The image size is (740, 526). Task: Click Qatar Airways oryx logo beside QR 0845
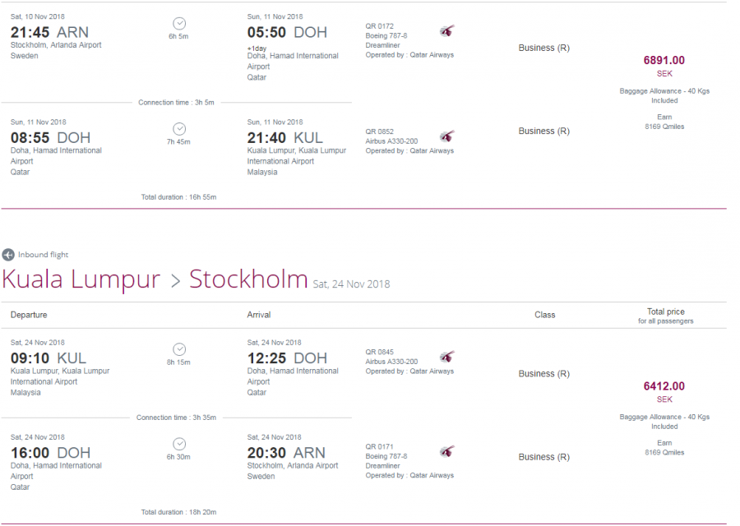[446, 357]
